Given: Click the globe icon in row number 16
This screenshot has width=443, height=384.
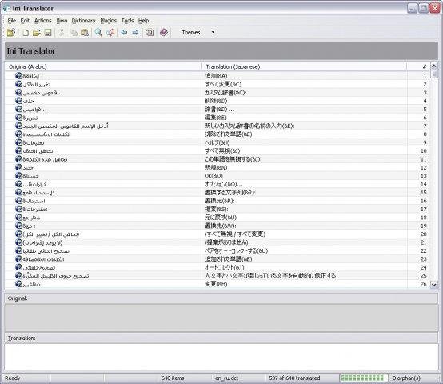Looking at the screenshot, I should point(18,201).
